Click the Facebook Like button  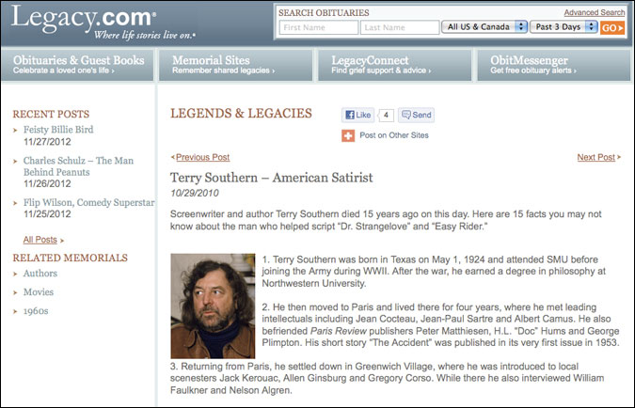(x=358, y=115)
